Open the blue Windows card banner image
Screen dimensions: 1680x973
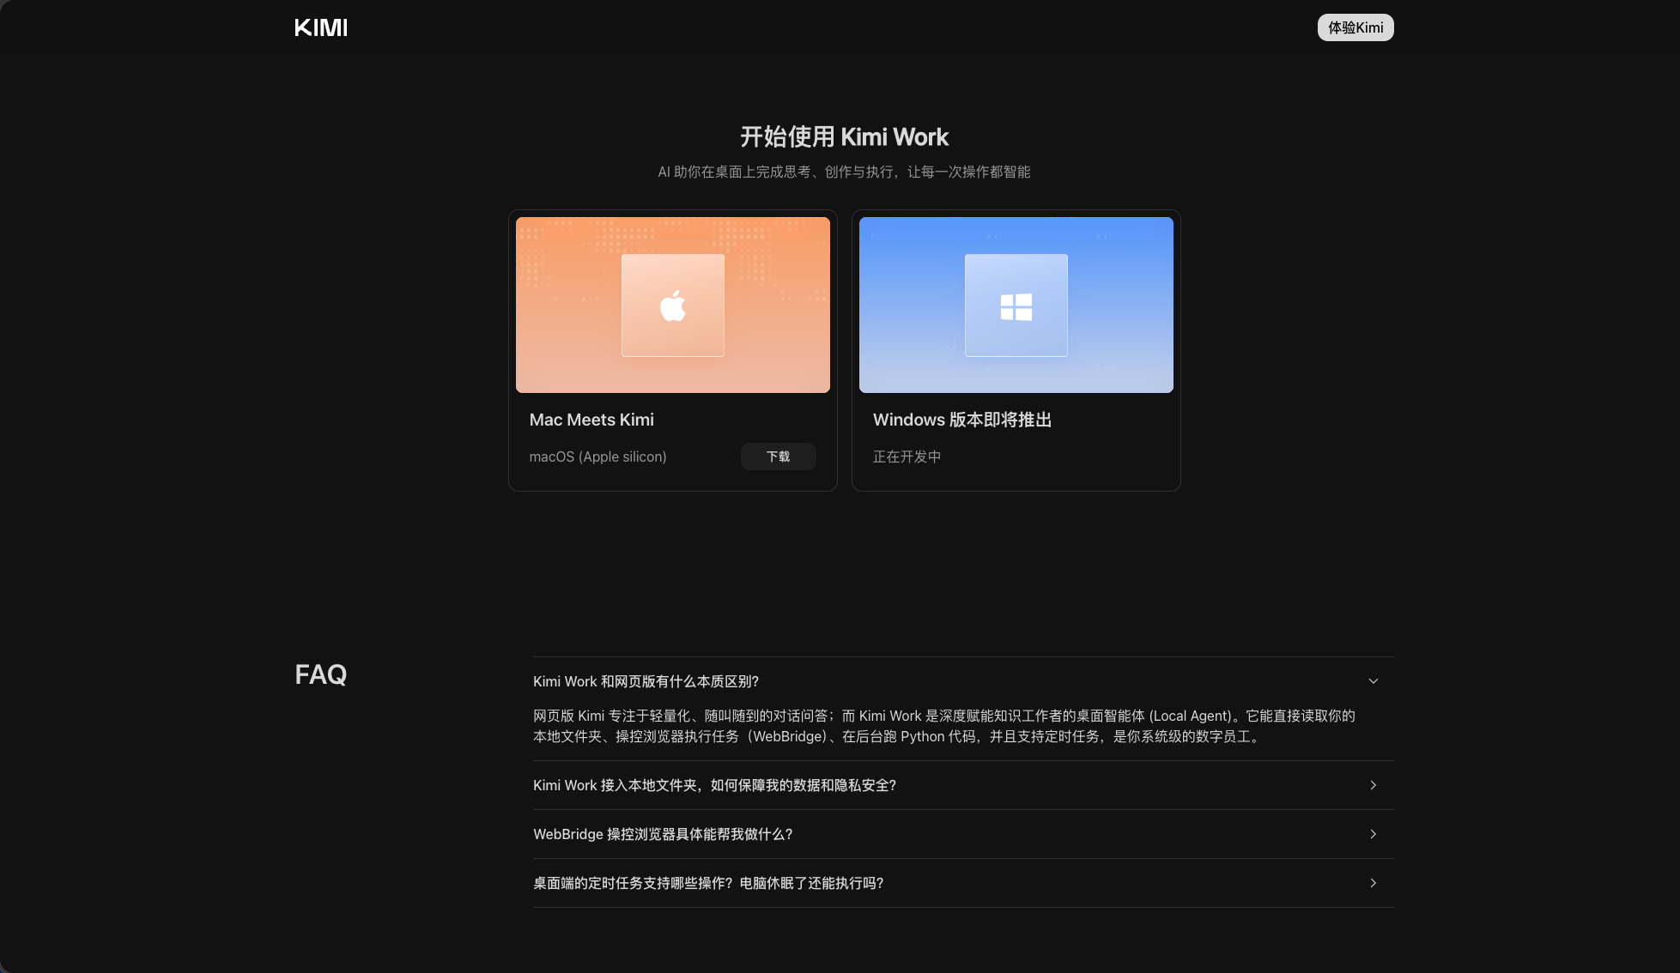point(1016,305)
